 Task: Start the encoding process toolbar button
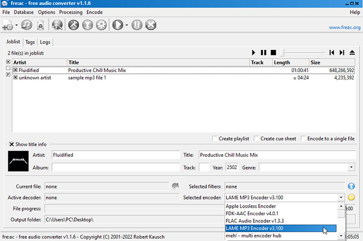[x=118, y=25]
